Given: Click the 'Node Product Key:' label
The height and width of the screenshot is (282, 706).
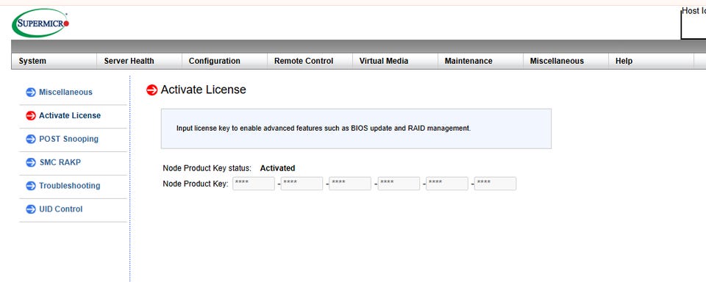Looking at the screenshot, I should (x=196, y=184).
